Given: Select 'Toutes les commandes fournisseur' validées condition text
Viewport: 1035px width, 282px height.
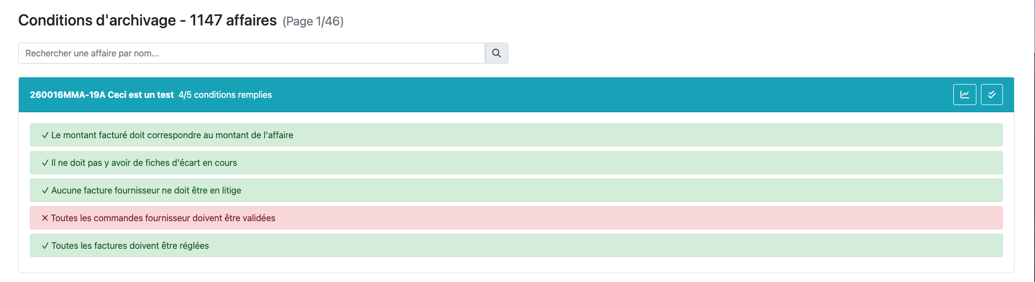Looking at the screenshot, I should point(163,218).
